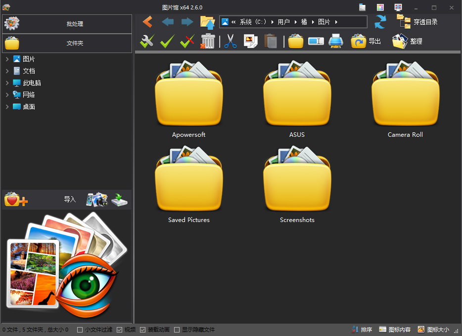Enable the 小文件过滤 checkbox

pyautogui.click(x=80, y=330)
